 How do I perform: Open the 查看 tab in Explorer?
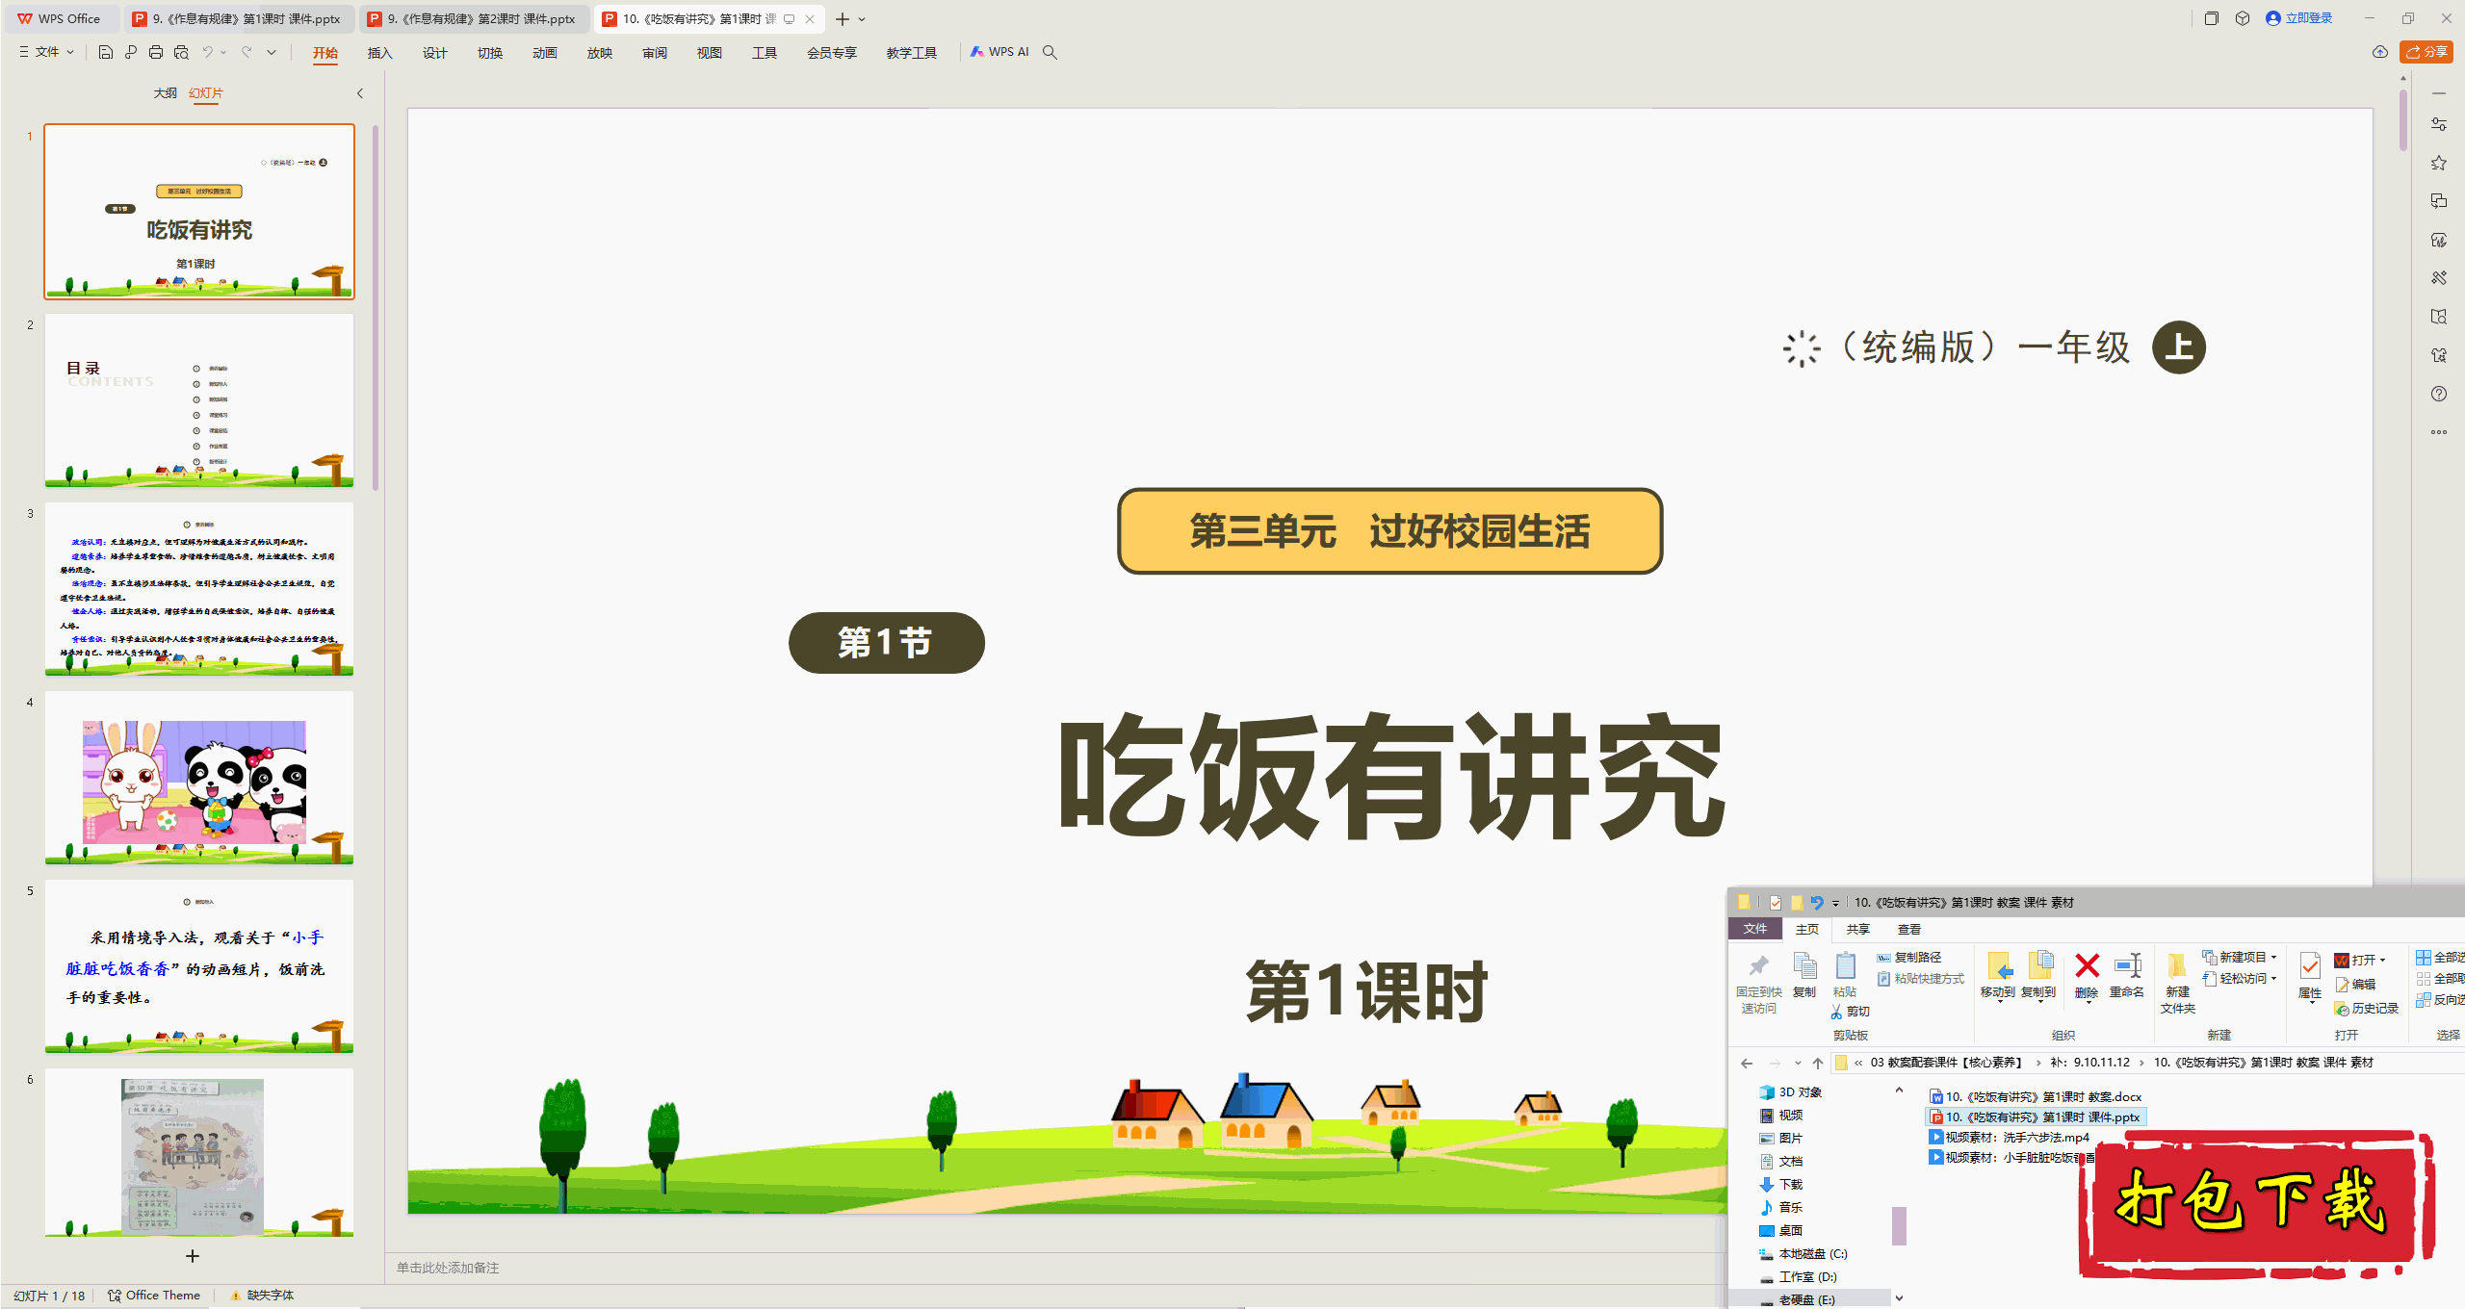click(1909, 930)
